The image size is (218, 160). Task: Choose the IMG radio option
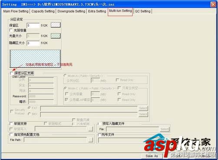tap(30, 114)
